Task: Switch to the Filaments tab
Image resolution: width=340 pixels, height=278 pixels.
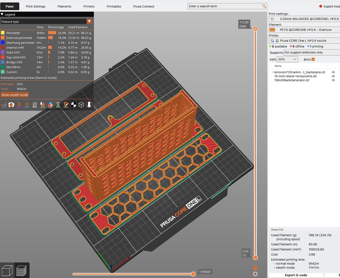Action: (64, 6)
